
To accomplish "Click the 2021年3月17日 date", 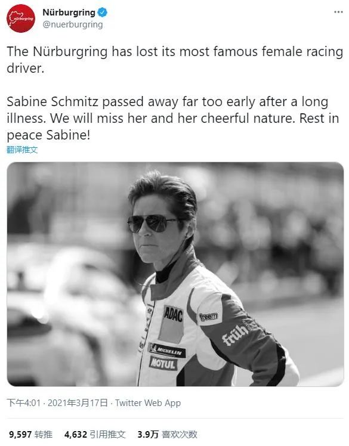I will tap(78, 402).
